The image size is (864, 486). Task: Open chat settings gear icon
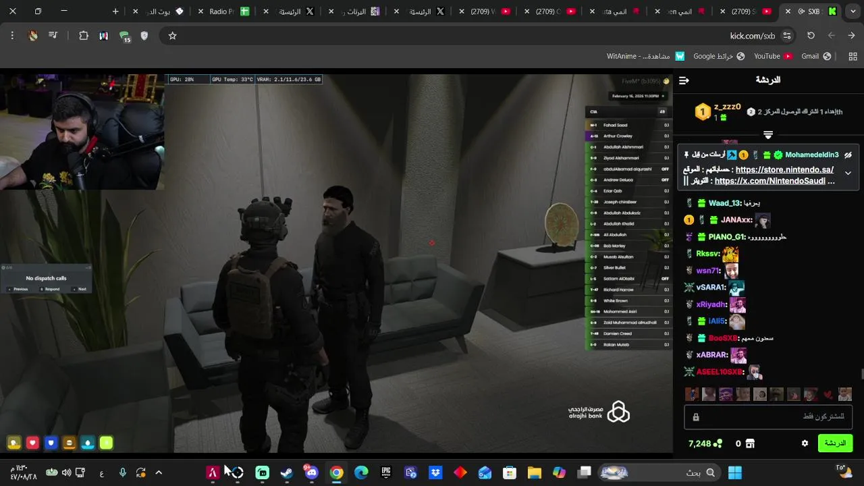click(805, 443)
